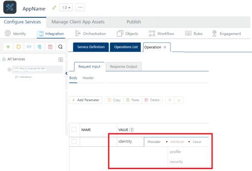This screenshot has width=252, height=171.
Task: Click the pencil edit icon beside AppName
Action: pos(54,7)
